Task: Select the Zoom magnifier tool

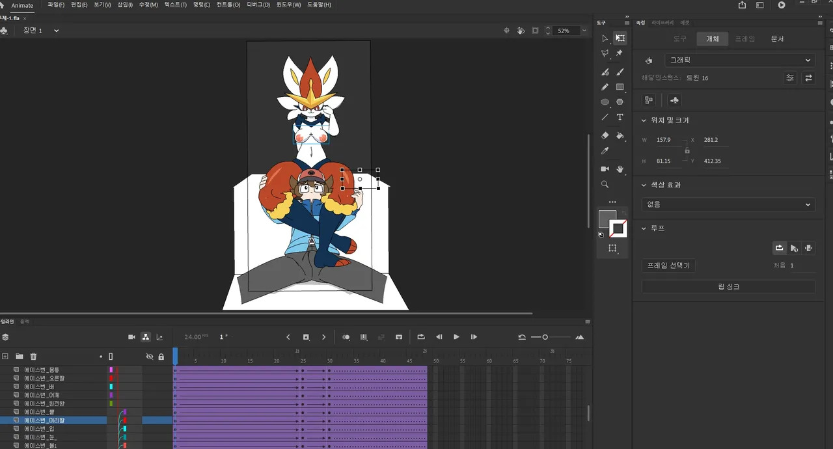Action: pos(605,185)
